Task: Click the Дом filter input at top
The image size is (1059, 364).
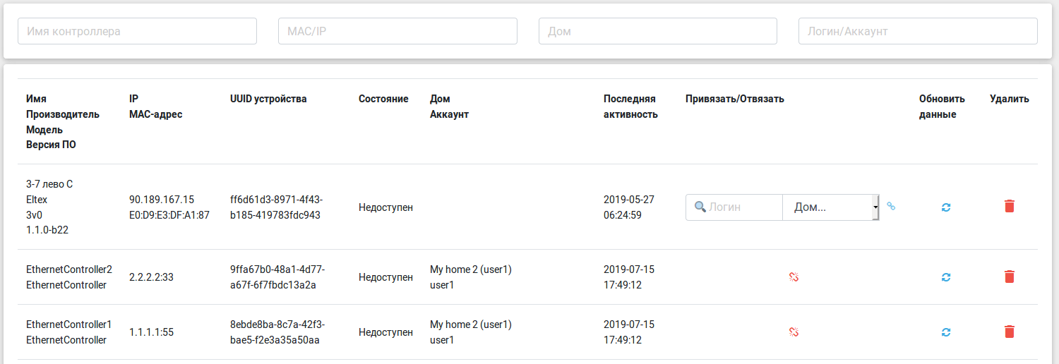Action: click(657, 31)
